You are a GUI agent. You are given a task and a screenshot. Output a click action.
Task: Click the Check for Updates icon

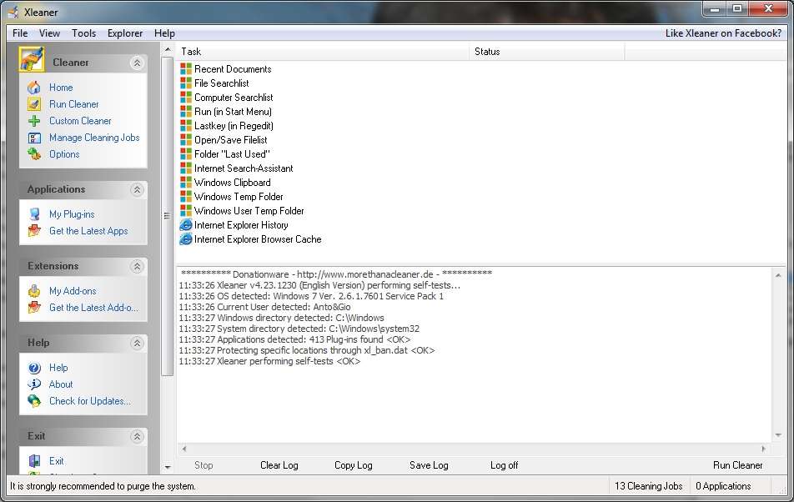pos(34,401)
